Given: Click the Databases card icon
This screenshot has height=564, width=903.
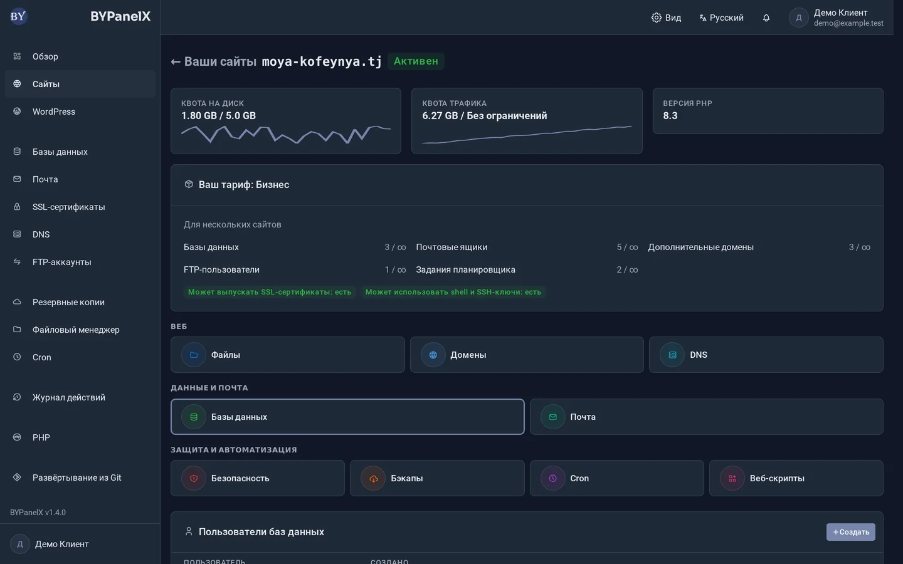Looking at the screenshot, I should [194, 417].
